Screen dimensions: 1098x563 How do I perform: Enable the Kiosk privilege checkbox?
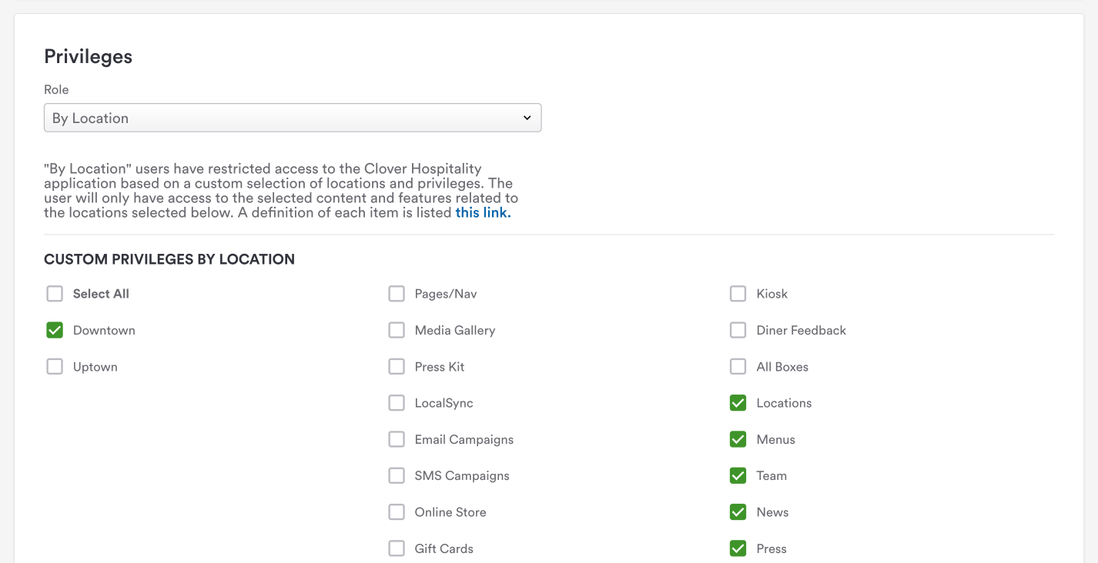pyautogui.click(x=738, y=294)
